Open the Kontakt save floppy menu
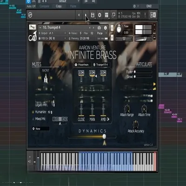Viewport: 186px width, 186px height. pos(93,15)
